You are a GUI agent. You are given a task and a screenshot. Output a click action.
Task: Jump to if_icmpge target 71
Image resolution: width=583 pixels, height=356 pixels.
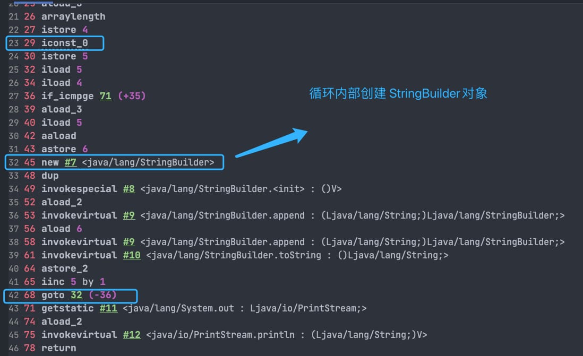click(x=106, y=96)
